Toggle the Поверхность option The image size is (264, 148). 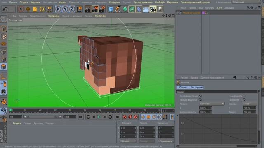coord(244,96)
